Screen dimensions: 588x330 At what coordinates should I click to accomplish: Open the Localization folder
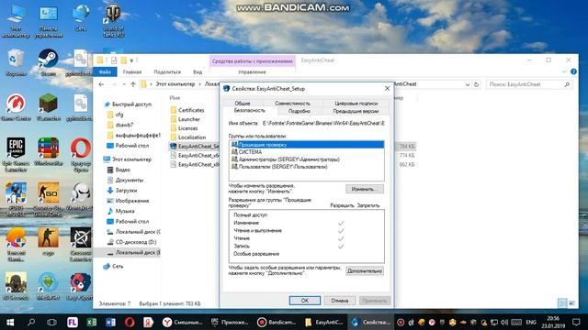(x=192, y=137)
